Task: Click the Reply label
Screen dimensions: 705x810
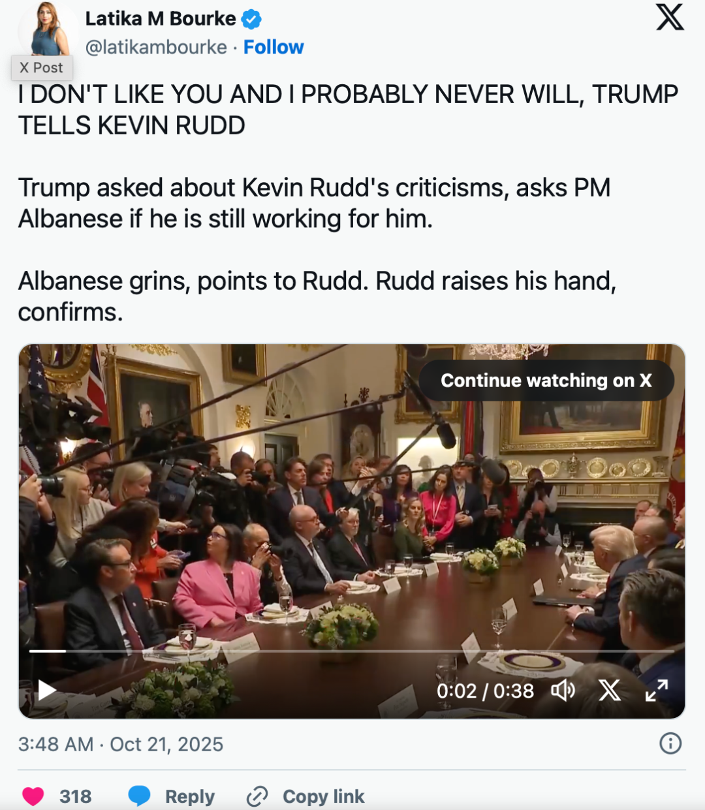Action: pyautogui.click(x=190, y=796)
